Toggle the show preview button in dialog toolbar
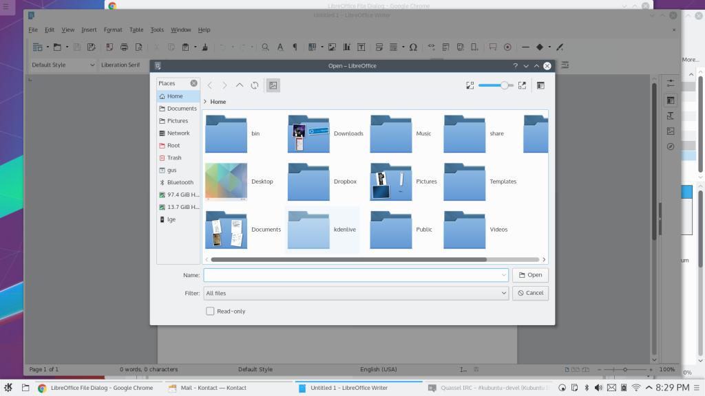 coord(273,85)
